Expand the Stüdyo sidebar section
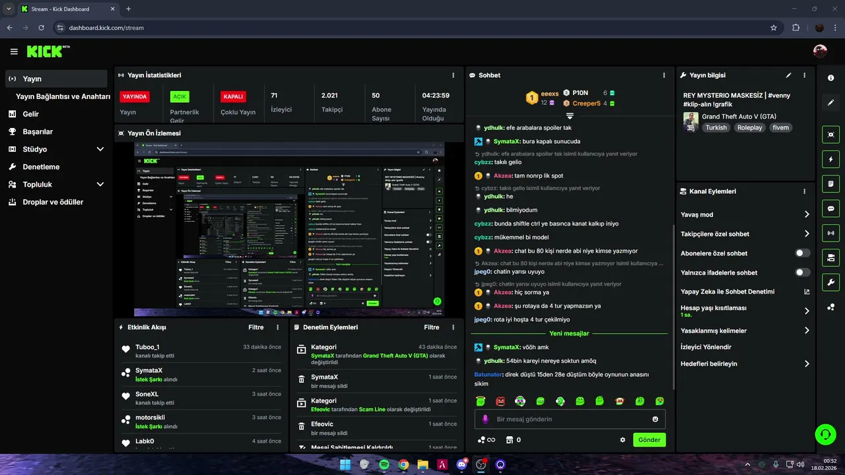Screen dimensions: 845x475 (x=100, y=149)
